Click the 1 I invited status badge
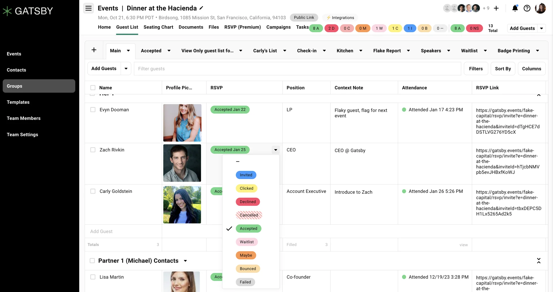Screen dimensions: 553x292 coord(410,28)
